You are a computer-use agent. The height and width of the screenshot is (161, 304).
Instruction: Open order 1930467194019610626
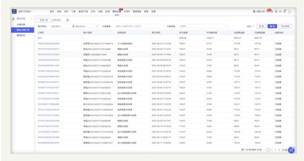tap(49, 71)
